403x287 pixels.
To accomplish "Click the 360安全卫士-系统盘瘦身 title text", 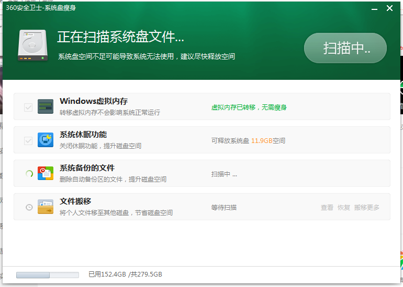I will 41,8.
